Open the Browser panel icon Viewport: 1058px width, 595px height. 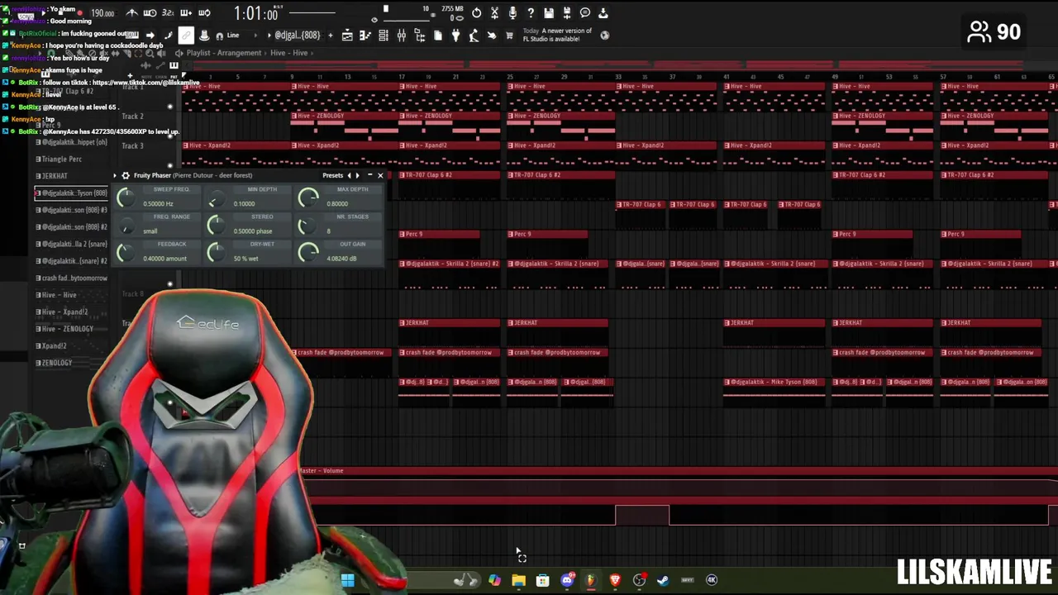pyautogui.click(x=419, y=36)
